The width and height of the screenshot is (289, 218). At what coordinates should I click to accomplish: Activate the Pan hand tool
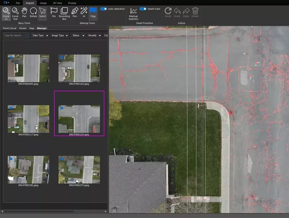pos(24,13)
